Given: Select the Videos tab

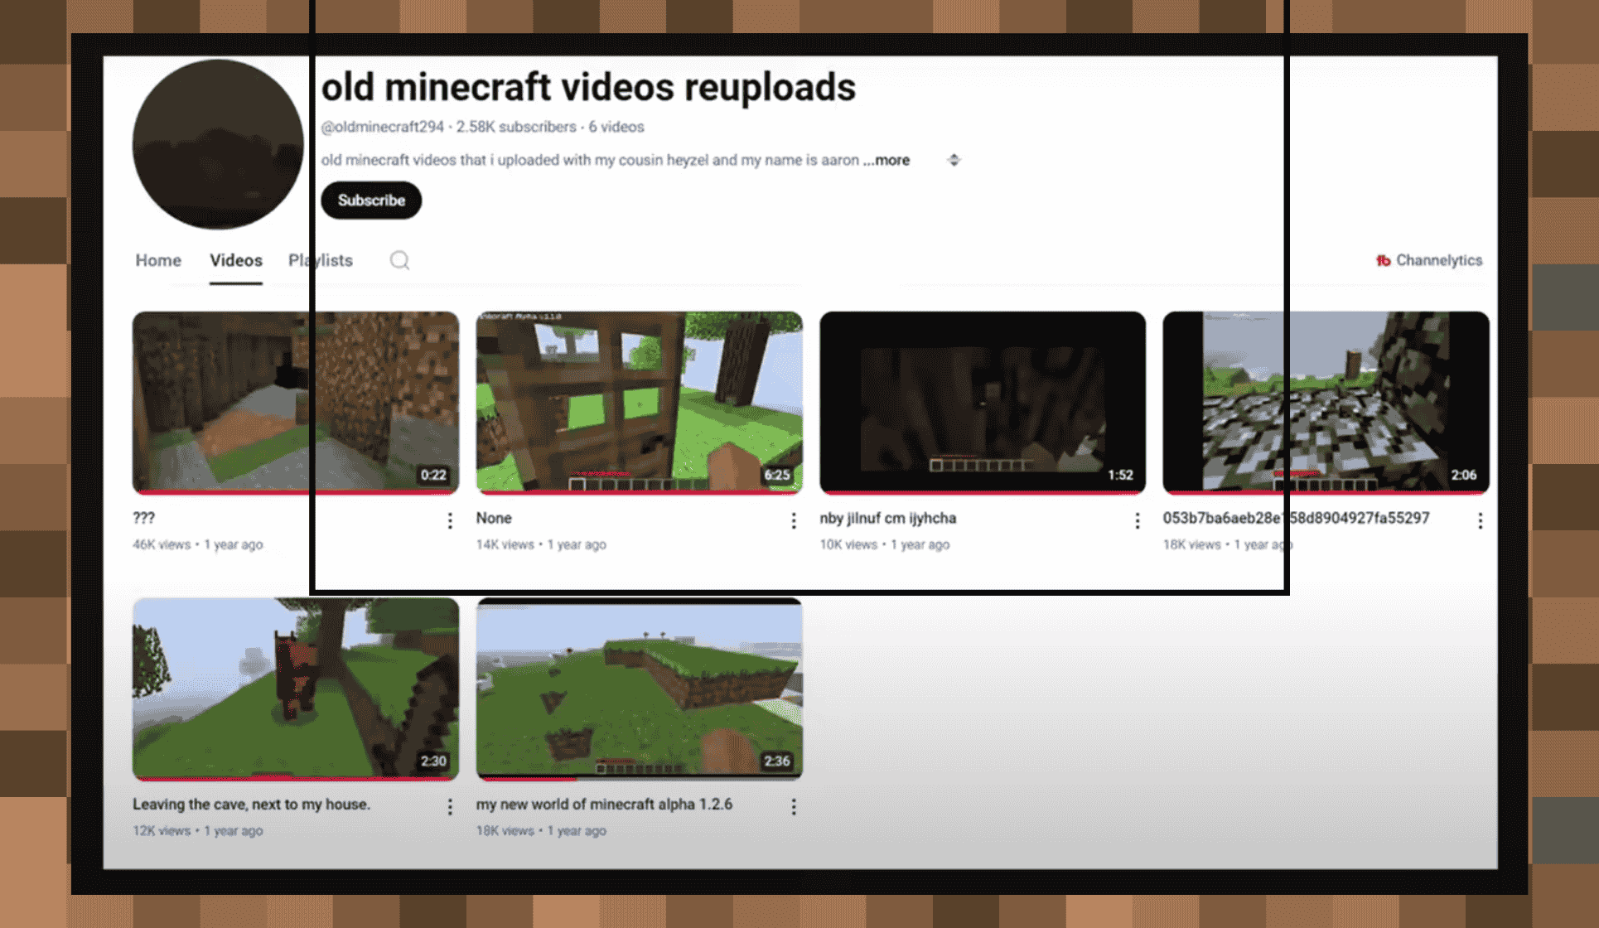Looking at the screenshot, I should click(x=236, y=260).
